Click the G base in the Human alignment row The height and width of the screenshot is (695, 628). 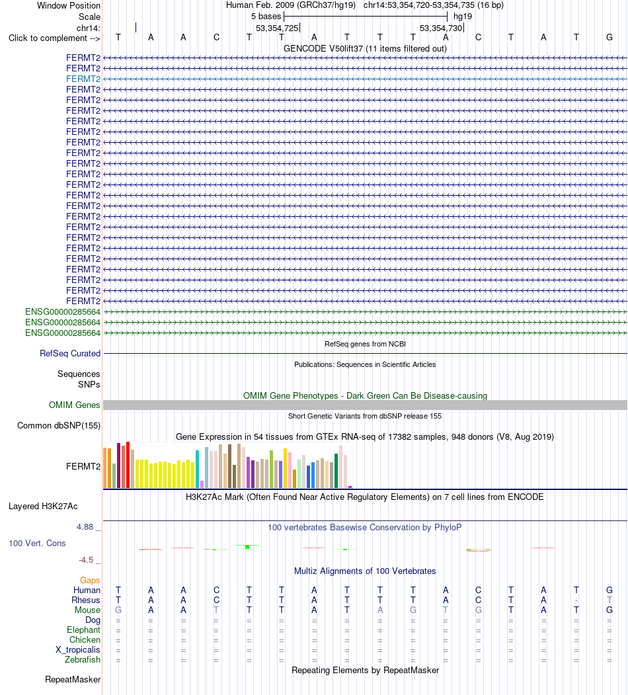[x=609, y=590]
